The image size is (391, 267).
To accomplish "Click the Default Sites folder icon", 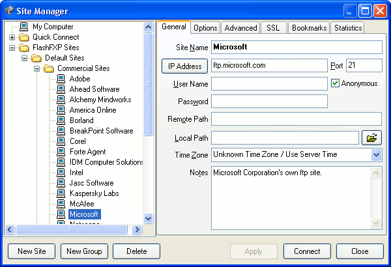I will (x=36, y=58).
